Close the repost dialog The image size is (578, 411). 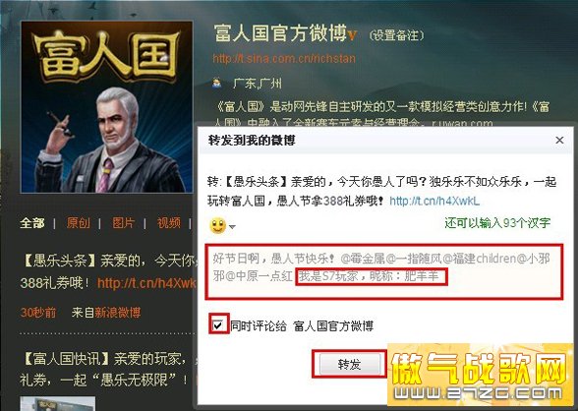tap(559, 140)
